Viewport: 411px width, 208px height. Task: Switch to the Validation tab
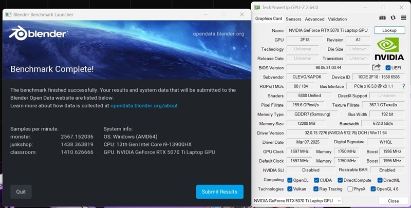(x=337, y=19)
